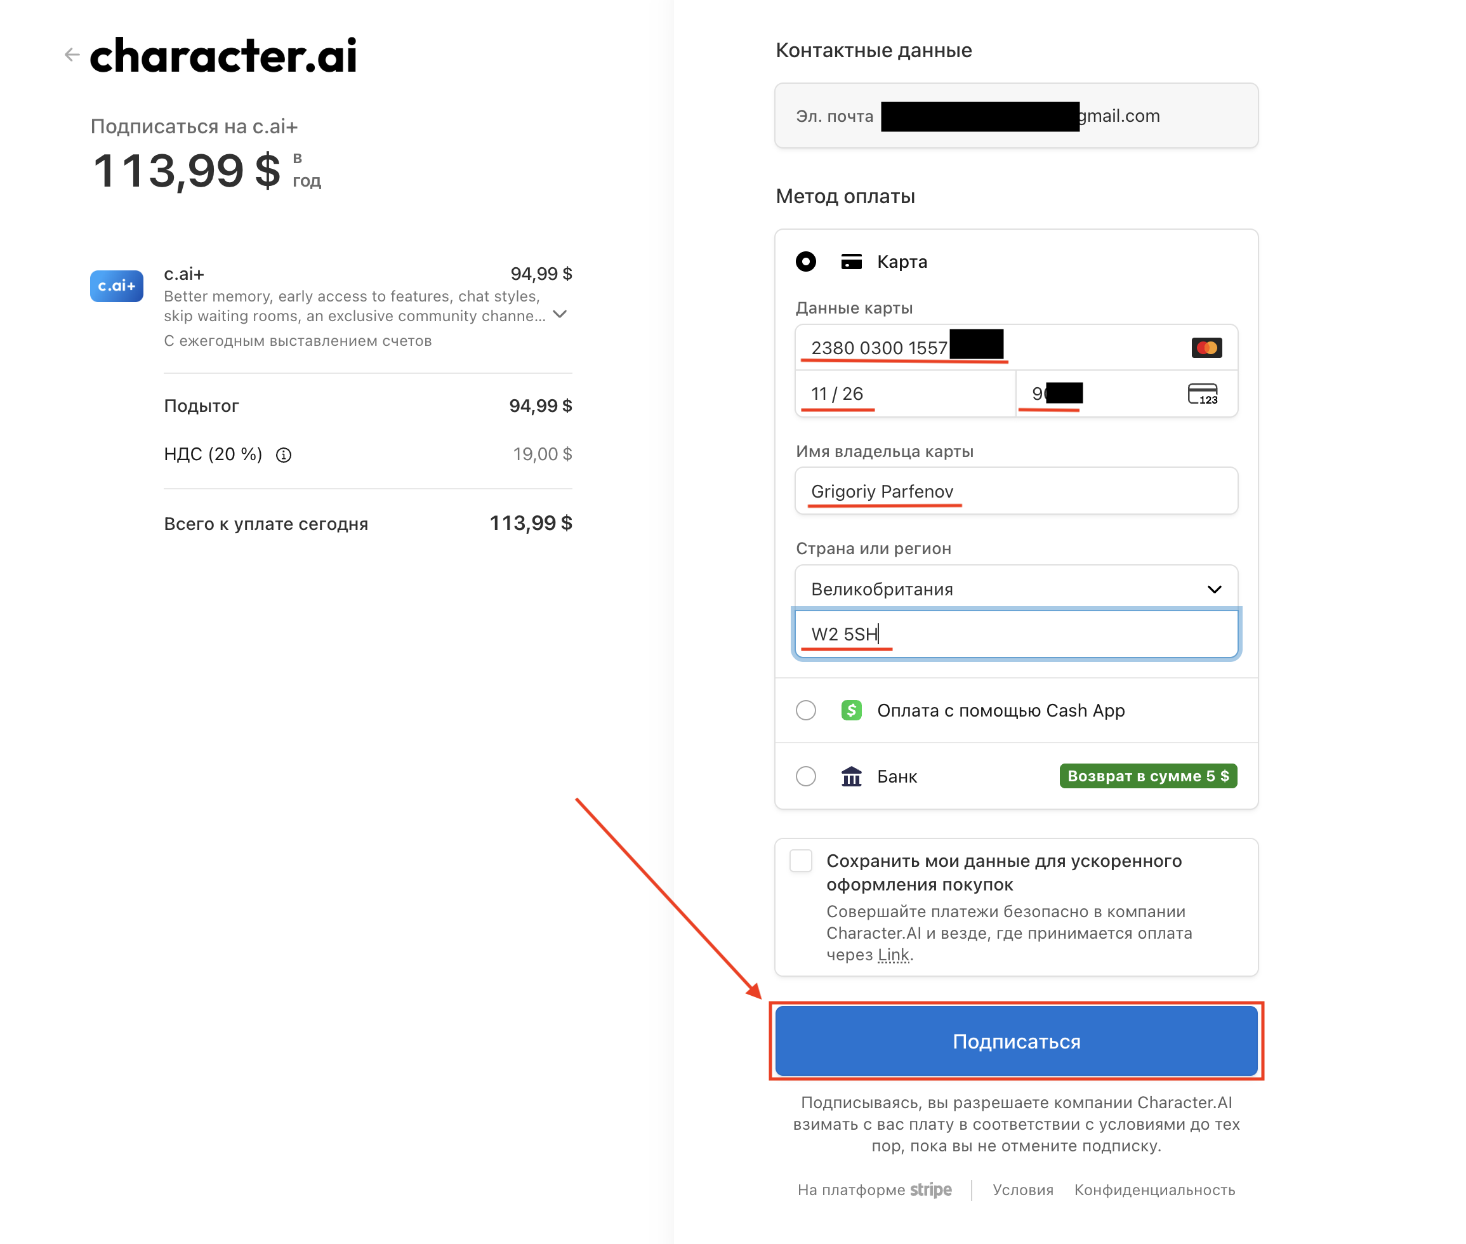Click the VAT info icon
Screen dimensions: 1466x1244
click(x=284, y=455)
